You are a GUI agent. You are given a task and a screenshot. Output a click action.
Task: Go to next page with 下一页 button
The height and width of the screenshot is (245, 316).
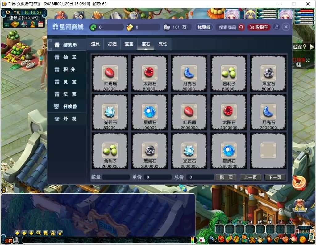point(275,177)
